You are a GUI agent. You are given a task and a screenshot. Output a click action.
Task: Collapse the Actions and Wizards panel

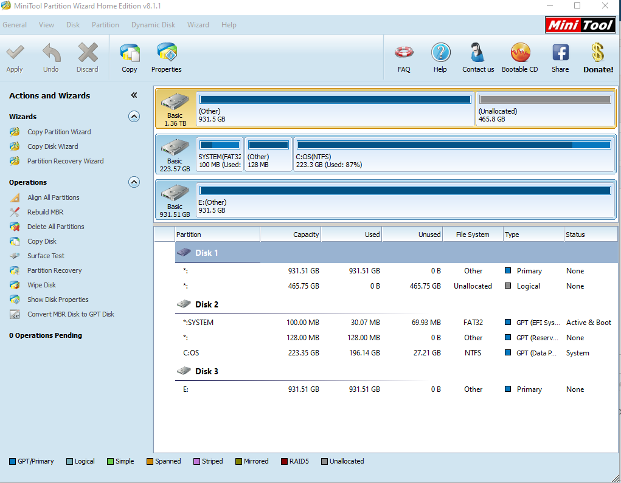134,95
